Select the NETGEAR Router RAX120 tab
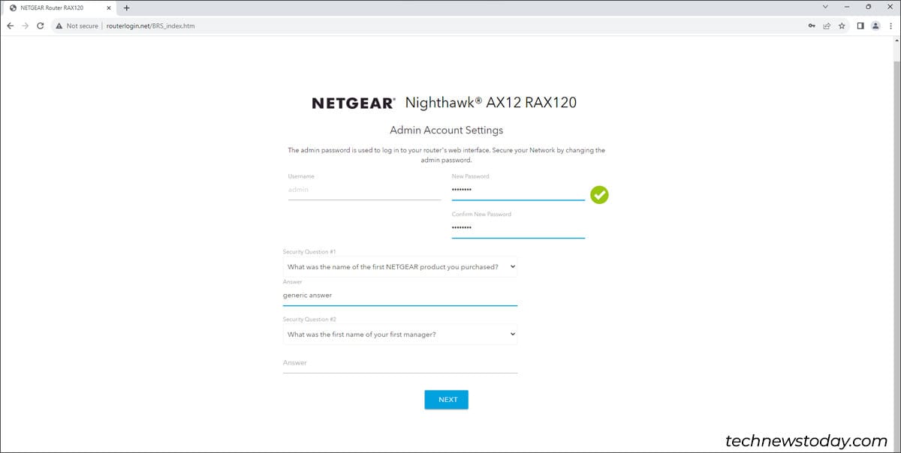901x453 pixels. (53, 7)
